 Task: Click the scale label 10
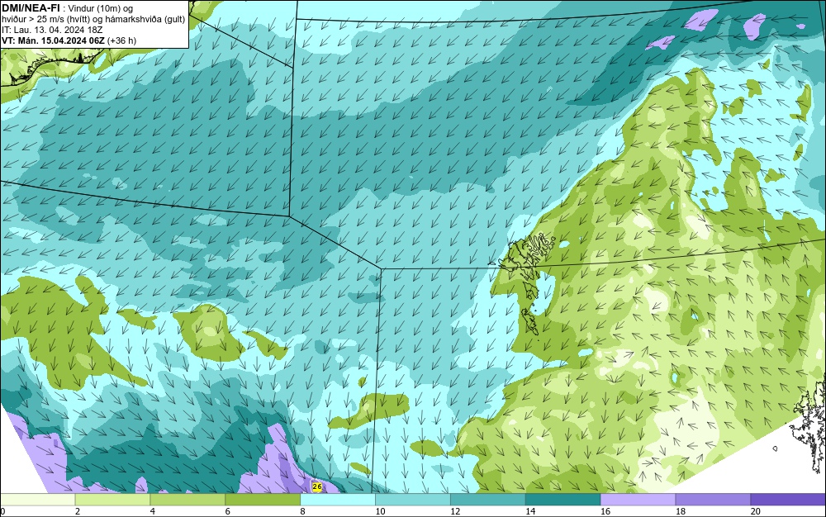coord(380,511)
